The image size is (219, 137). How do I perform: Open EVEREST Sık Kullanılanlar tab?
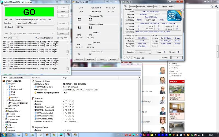coord(16,78)
